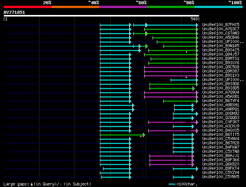Select the UniRef100_Q9C5G8 label
This screenshot has height=187, width=246.
pos(221,67)
